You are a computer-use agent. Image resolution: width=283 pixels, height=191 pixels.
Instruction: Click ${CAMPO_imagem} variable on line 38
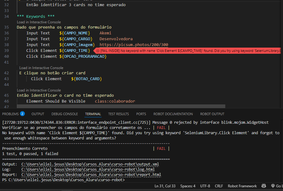(77, 45)
